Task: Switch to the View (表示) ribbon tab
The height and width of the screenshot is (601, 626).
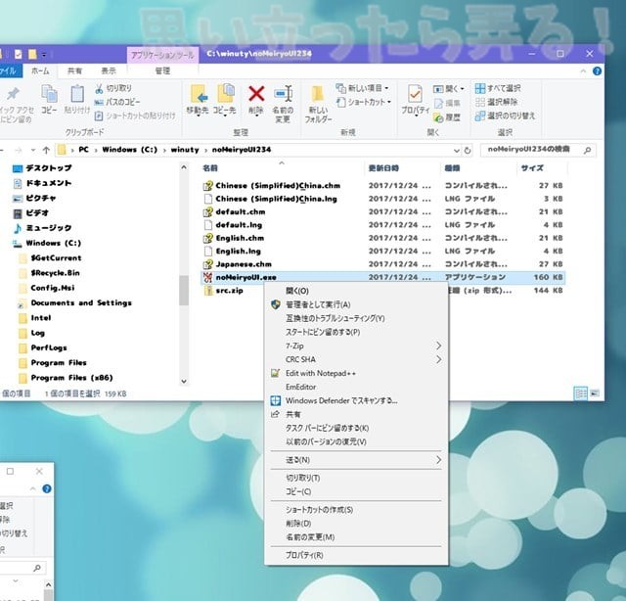Action: (109, 70)
